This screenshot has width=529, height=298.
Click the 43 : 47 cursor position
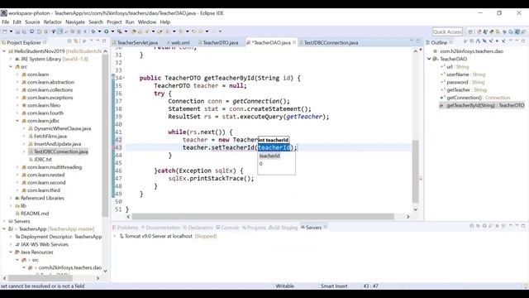click(370, 286)
